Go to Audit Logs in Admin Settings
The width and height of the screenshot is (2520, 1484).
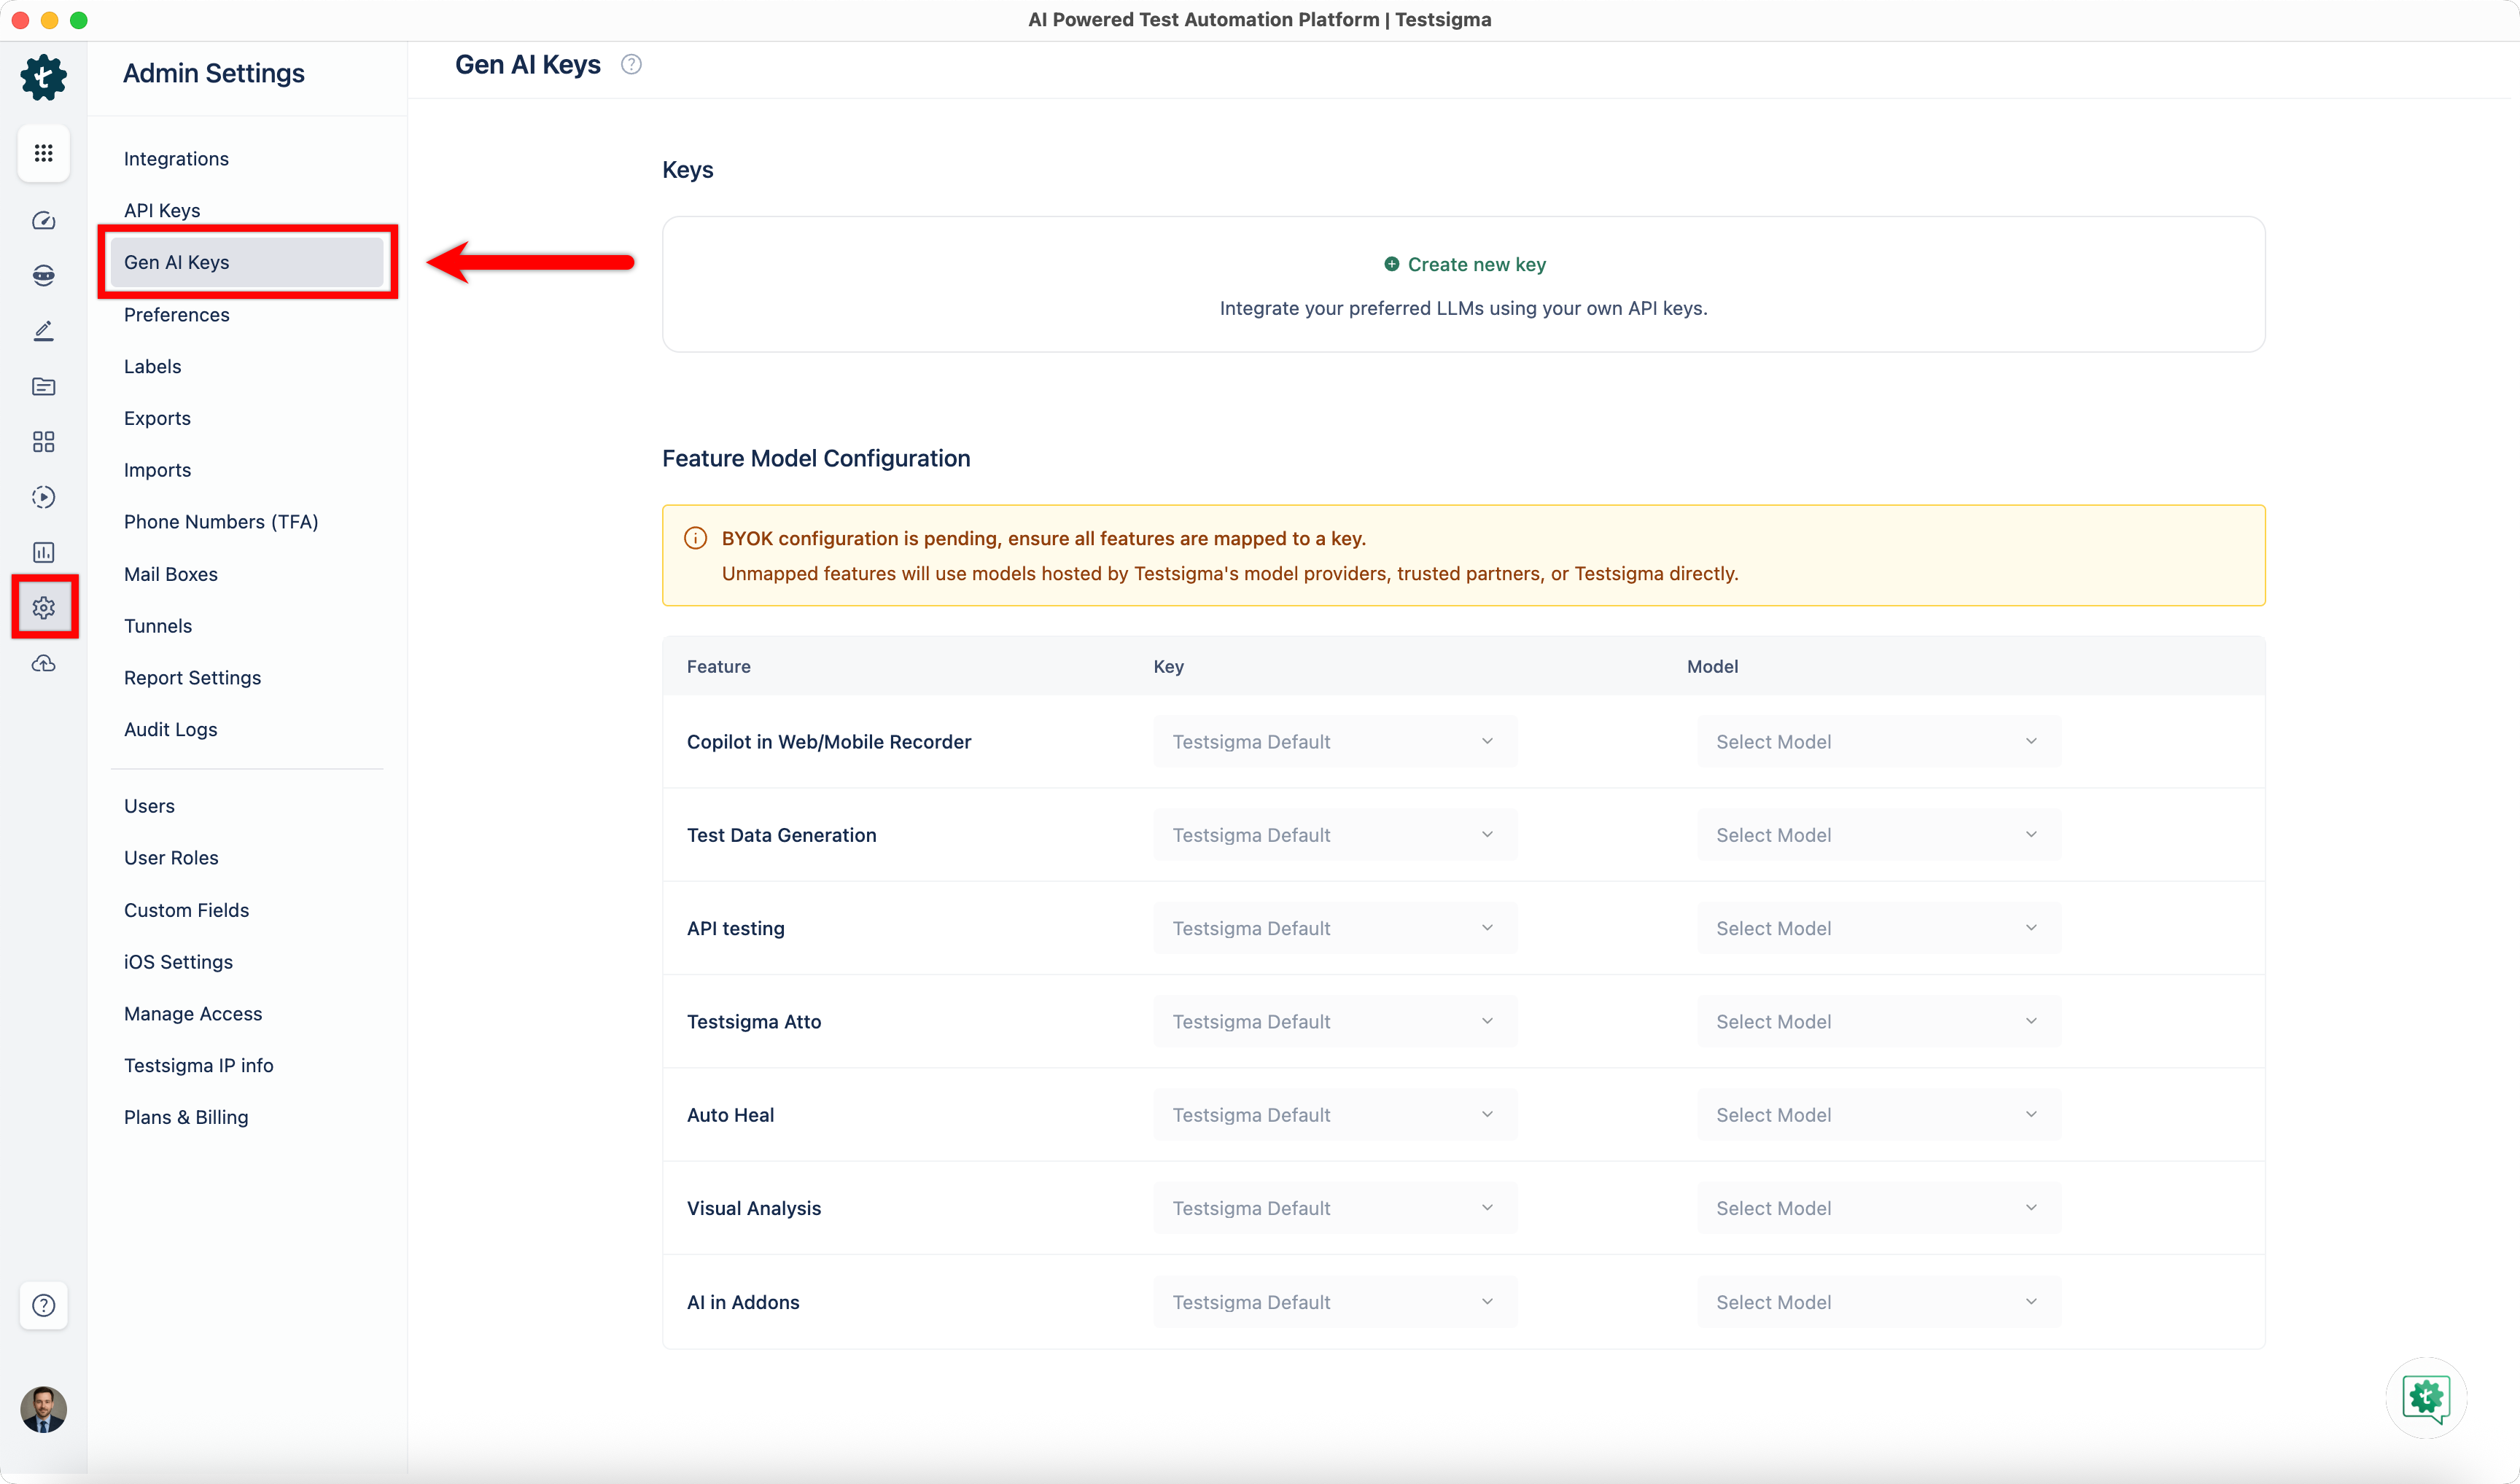(171, 730)
